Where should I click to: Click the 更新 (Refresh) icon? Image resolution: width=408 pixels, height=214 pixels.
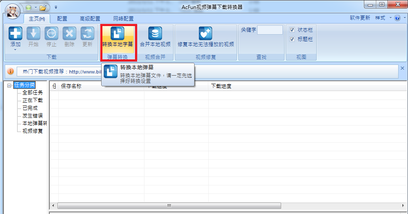87,33
